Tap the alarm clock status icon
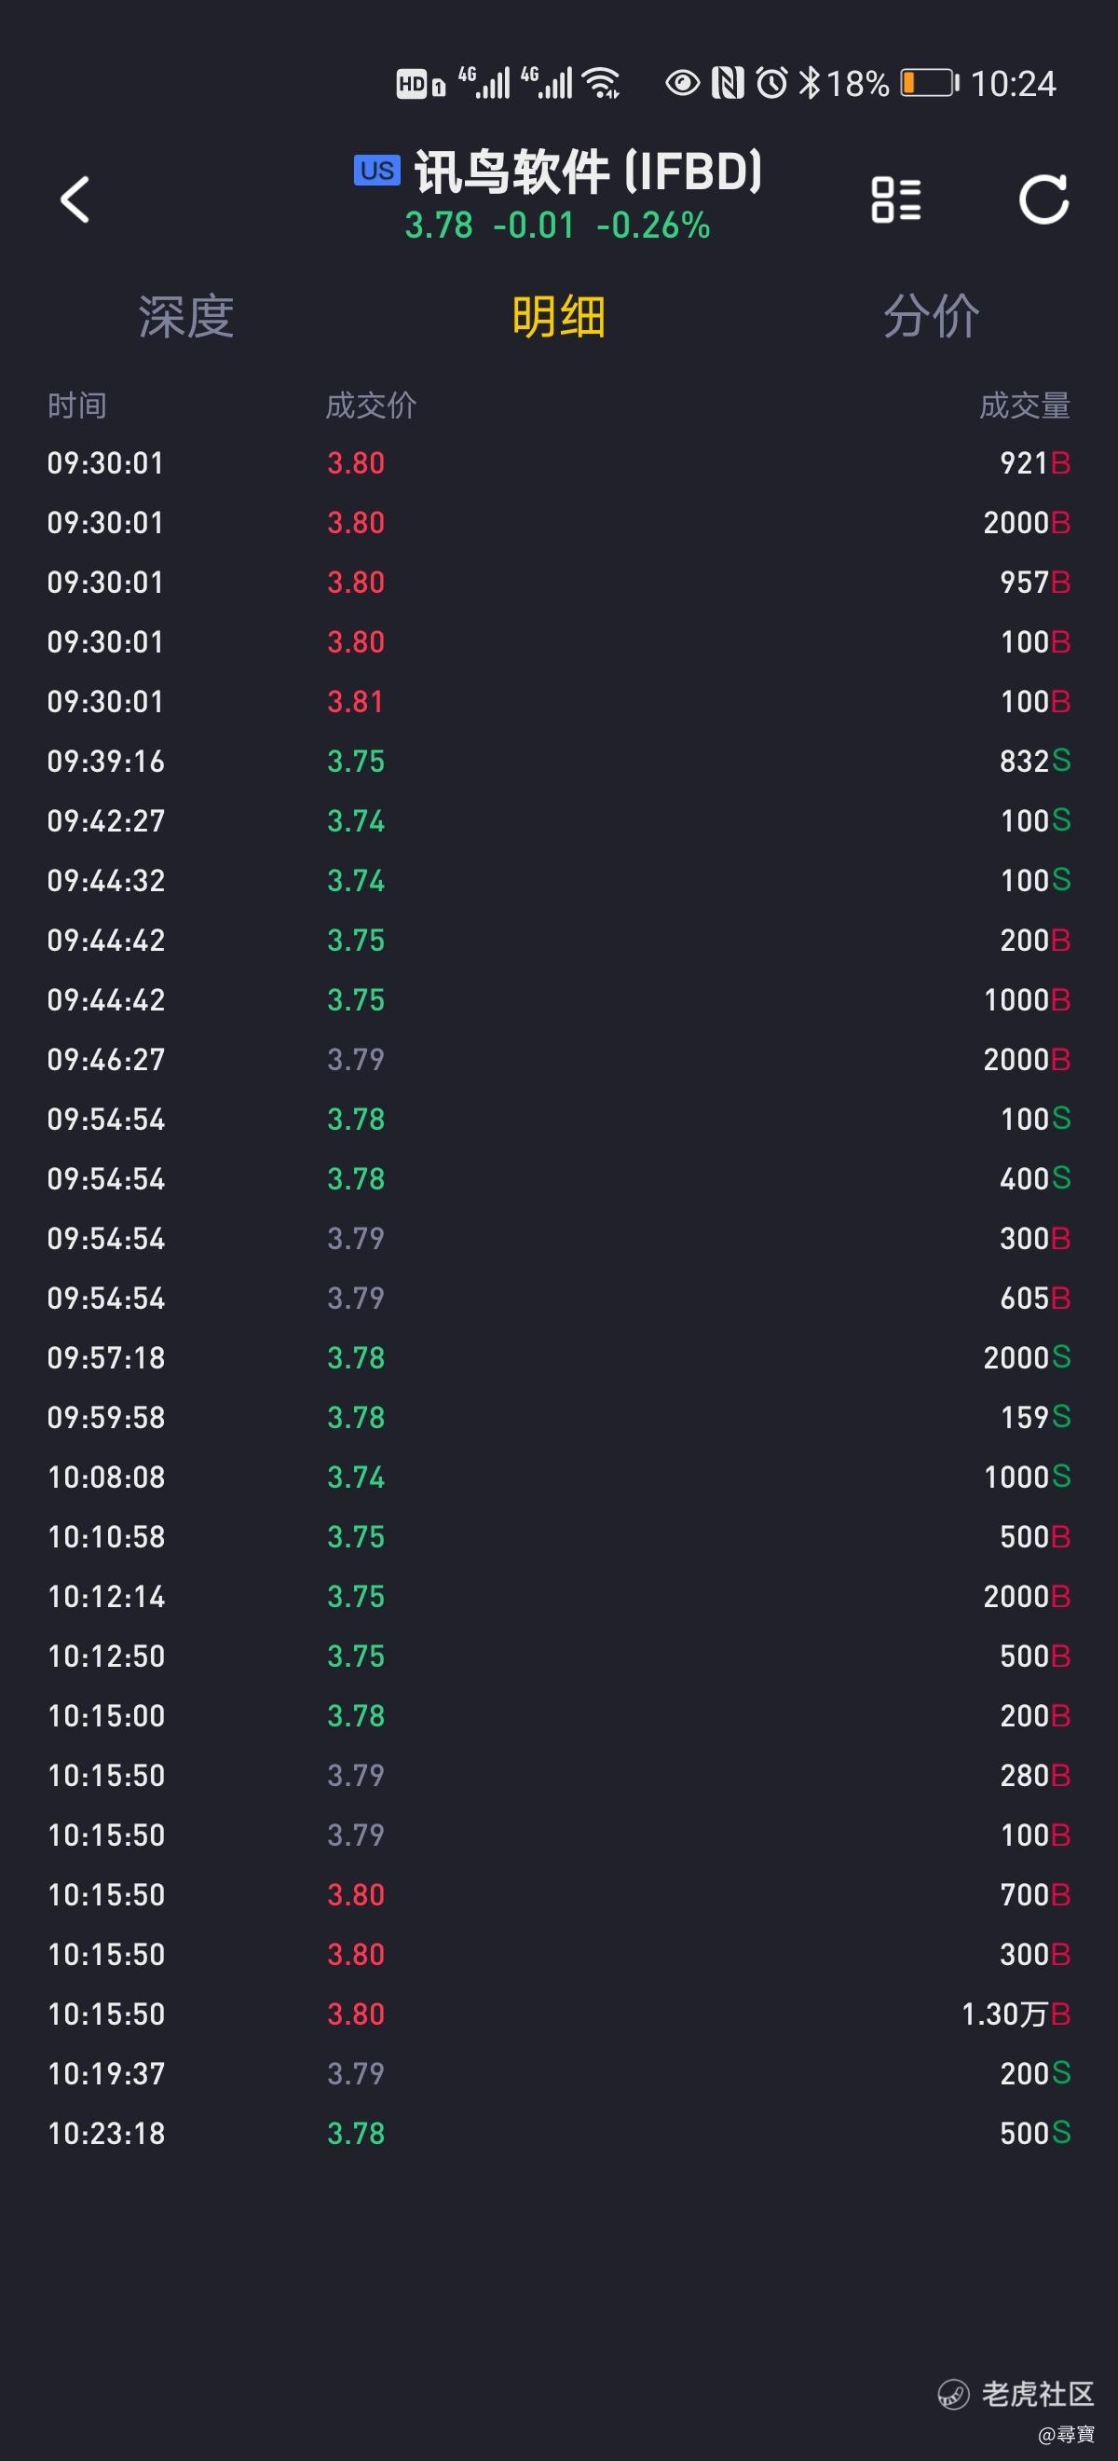Viewport: 1118px width, 2461px height. click(772, 83)
